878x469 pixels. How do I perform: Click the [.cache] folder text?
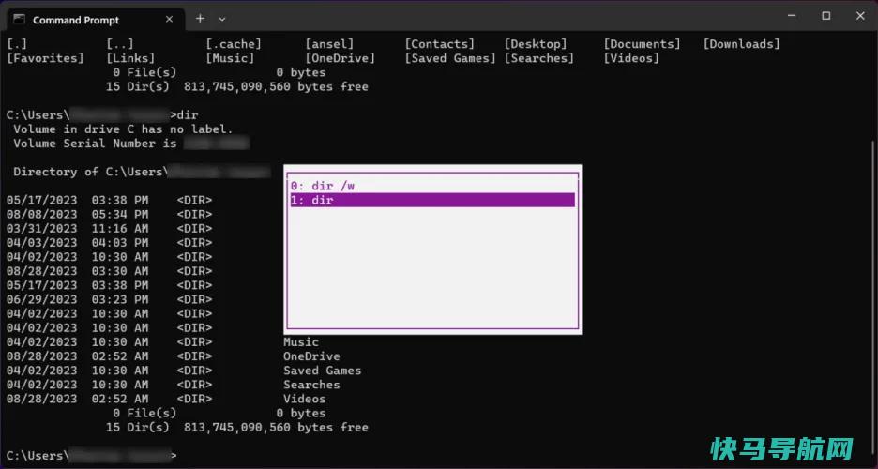pos(234,44)
